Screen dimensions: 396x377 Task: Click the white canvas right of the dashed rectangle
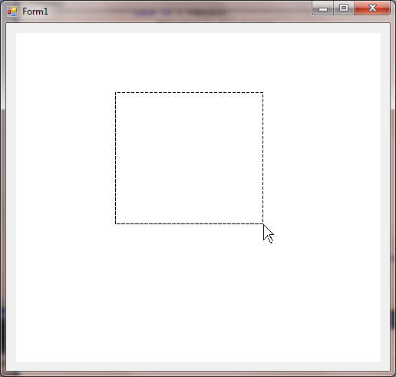click(x=322, y=158)
